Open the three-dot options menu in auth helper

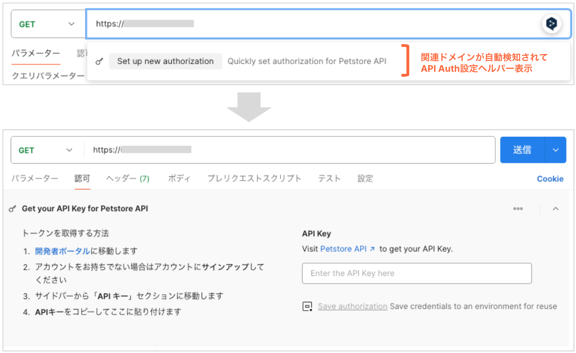coord(518,208)
